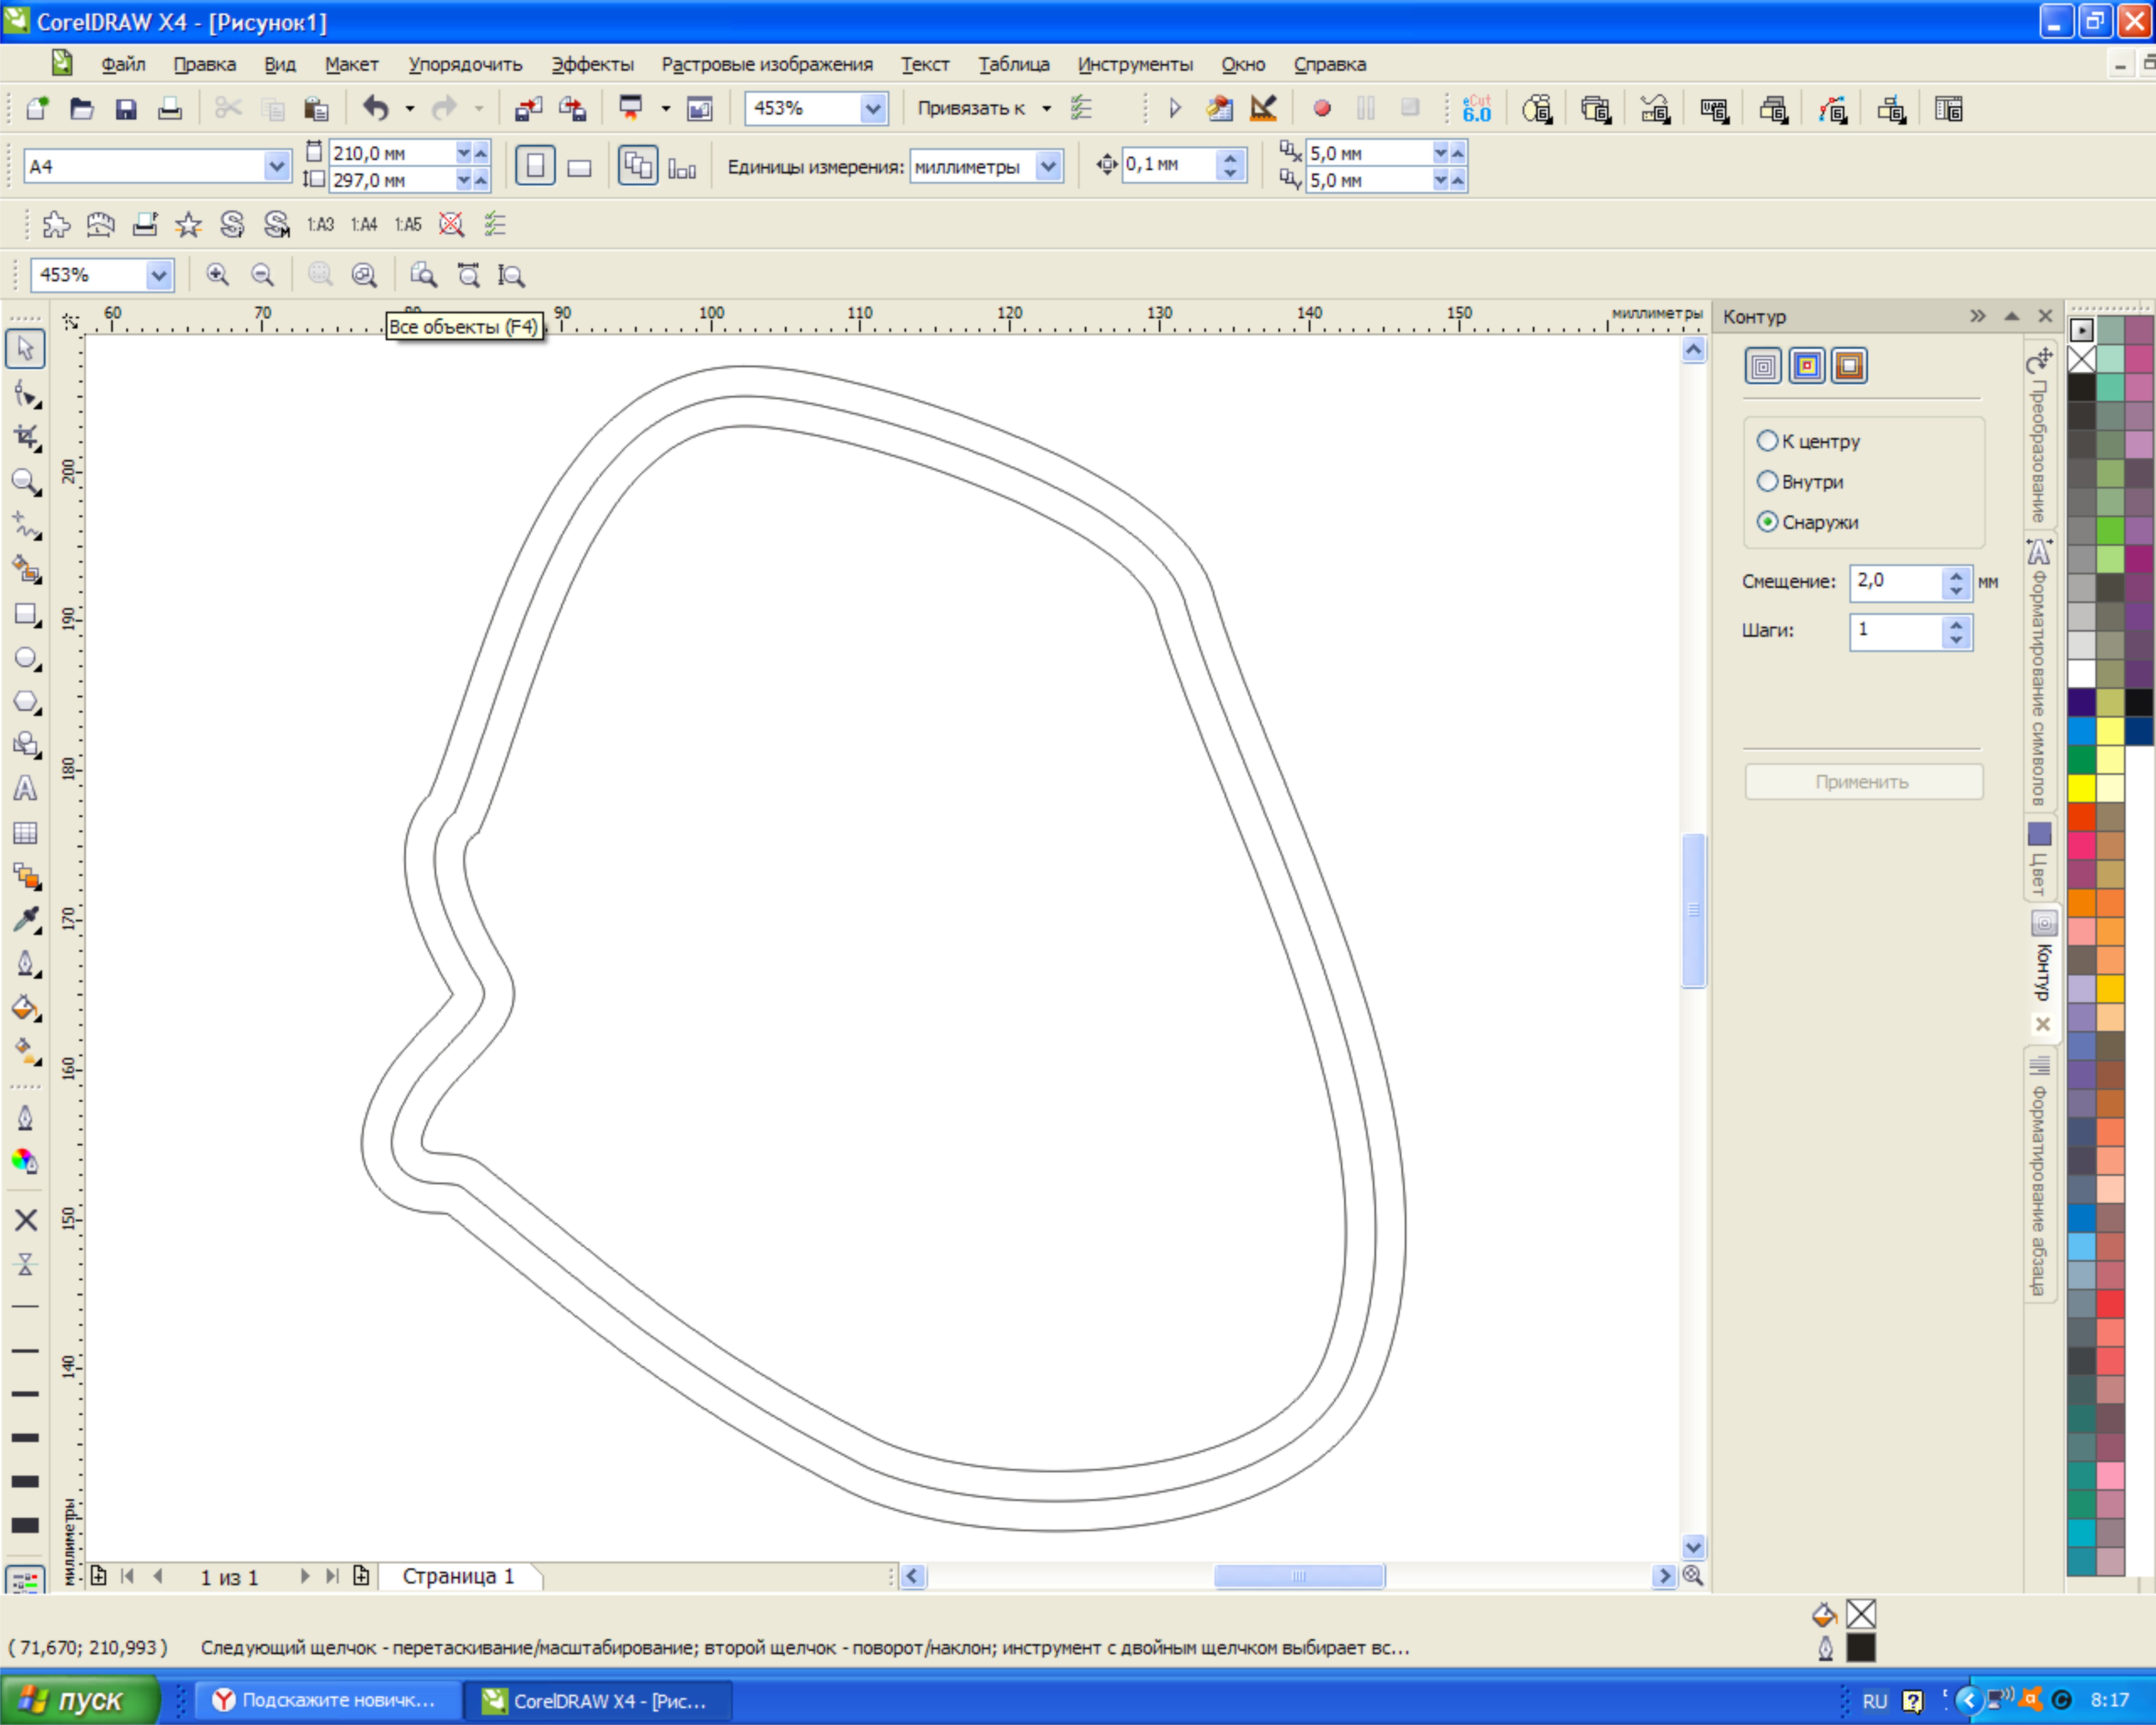Open the 'Привязать к' dropdown

[1047, 108]
